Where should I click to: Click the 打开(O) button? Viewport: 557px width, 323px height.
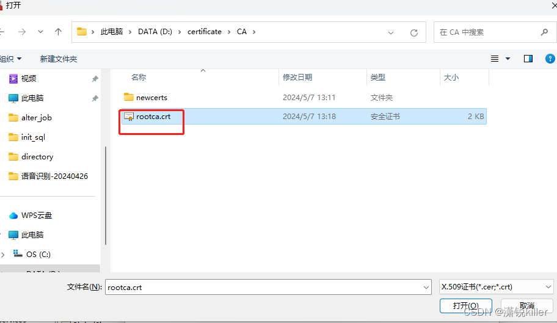pos(466,306)
